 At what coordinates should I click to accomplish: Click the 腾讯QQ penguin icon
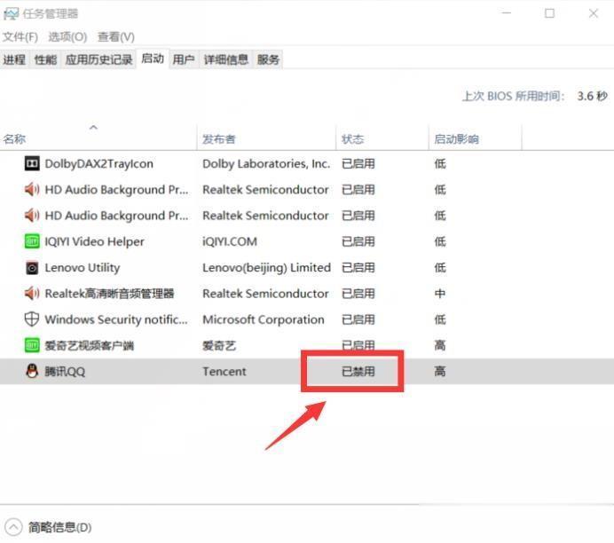click(32, 371)
